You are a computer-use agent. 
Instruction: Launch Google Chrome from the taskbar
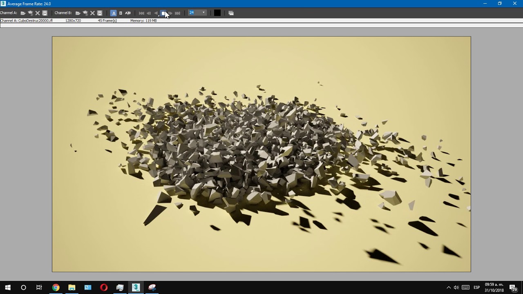pyautogui.click(x=56, y=287)
